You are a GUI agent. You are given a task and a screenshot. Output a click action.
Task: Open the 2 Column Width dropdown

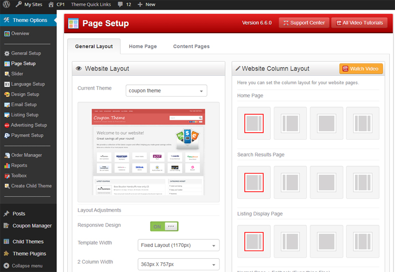(x=179, y=264)
